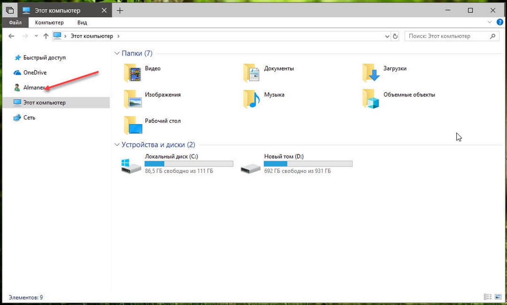507x305 pixels.
Task: Open the Документы folder icon
Action: click(251, 73)
